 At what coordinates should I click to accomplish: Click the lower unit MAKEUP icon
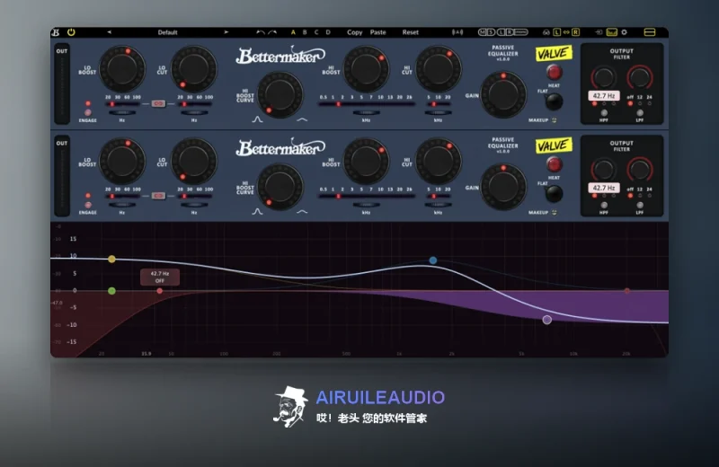click(x=554, y=212)
